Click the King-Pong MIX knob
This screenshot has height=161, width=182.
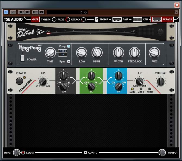coord(154,52)
